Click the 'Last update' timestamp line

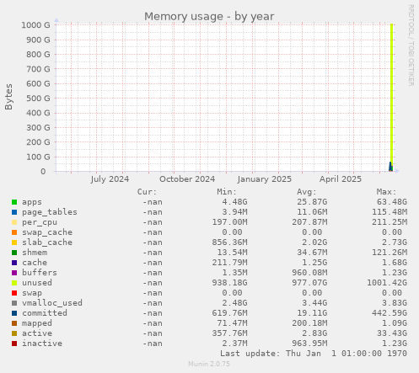coord(314,354)
